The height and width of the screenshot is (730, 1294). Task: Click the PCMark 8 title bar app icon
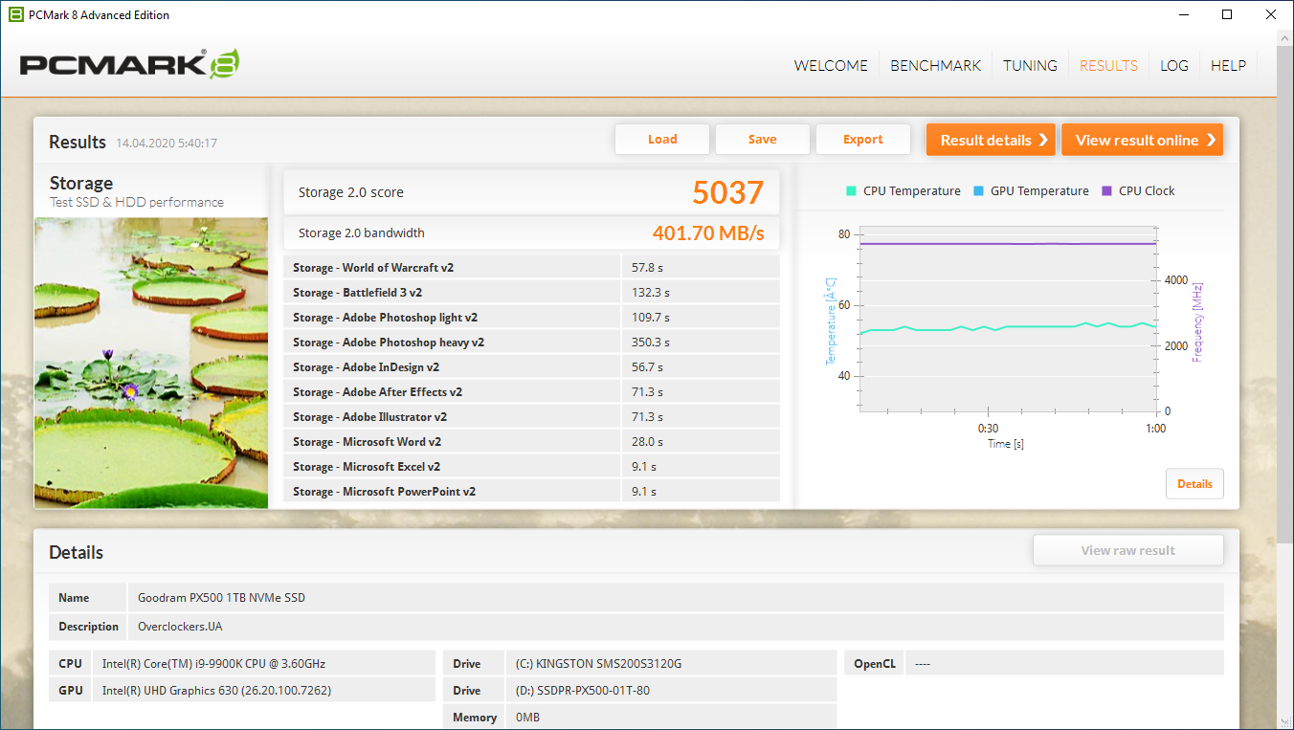pos(15,14)
